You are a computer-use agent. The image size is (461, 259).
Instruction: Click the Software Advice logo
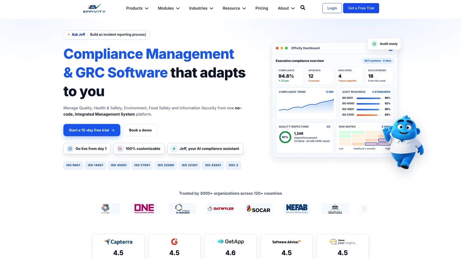tap(287, 242)
